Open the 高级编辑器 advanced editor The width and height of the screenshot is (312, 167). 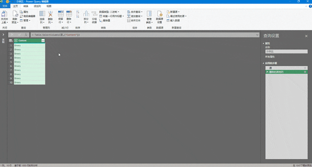[29, 16]
